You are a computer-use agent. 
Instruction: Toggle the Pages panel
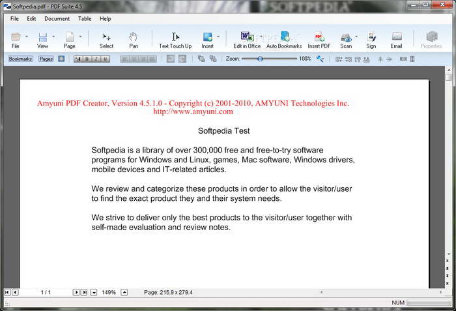click(46, 59)
